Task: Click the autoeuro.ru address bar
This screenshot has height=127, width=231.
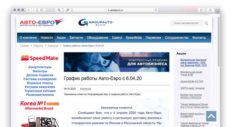Action: pos(115,10)
